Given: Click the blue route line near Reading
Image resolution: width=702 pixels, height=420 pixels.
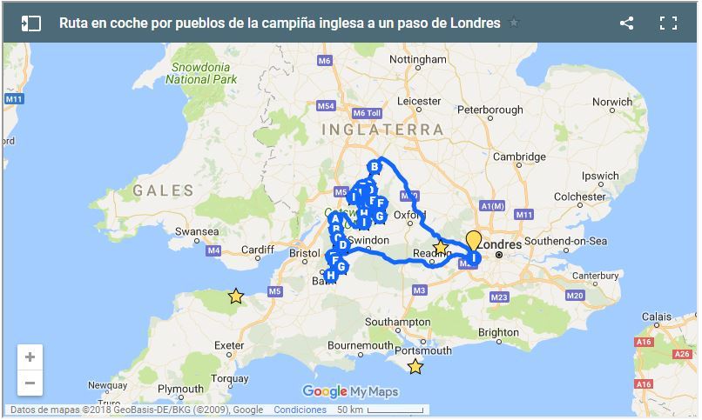Looking at the screenshot, I should click(x=434, y=266).
